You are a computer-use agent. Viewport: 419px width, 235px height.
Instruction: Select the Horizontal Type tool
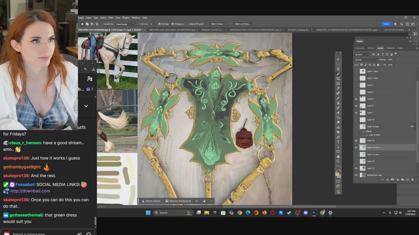click(x=338, y=142)
